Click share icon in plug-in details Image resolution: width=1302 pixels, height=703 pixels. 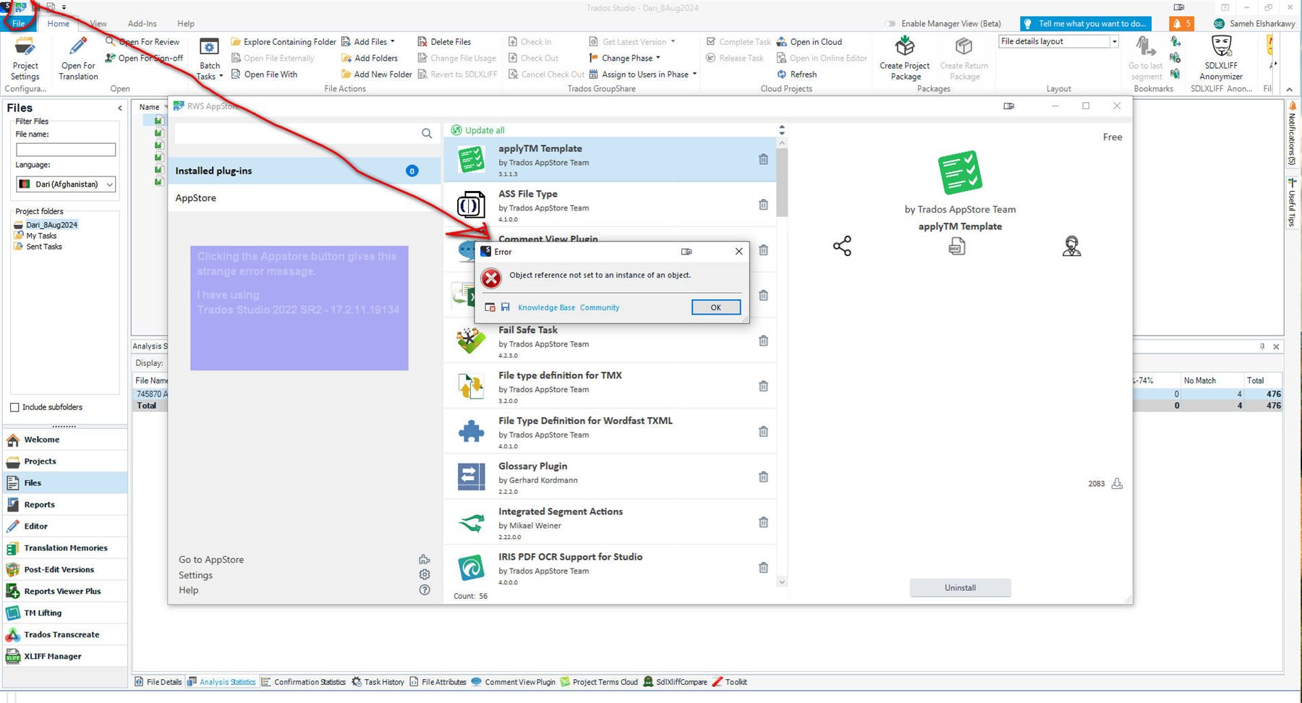842,246
